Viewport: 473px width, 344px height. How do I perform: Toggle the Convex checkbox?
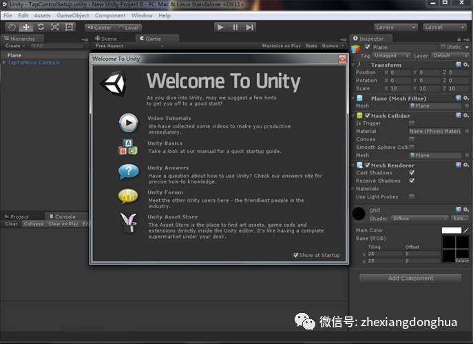tap(412, 139)
